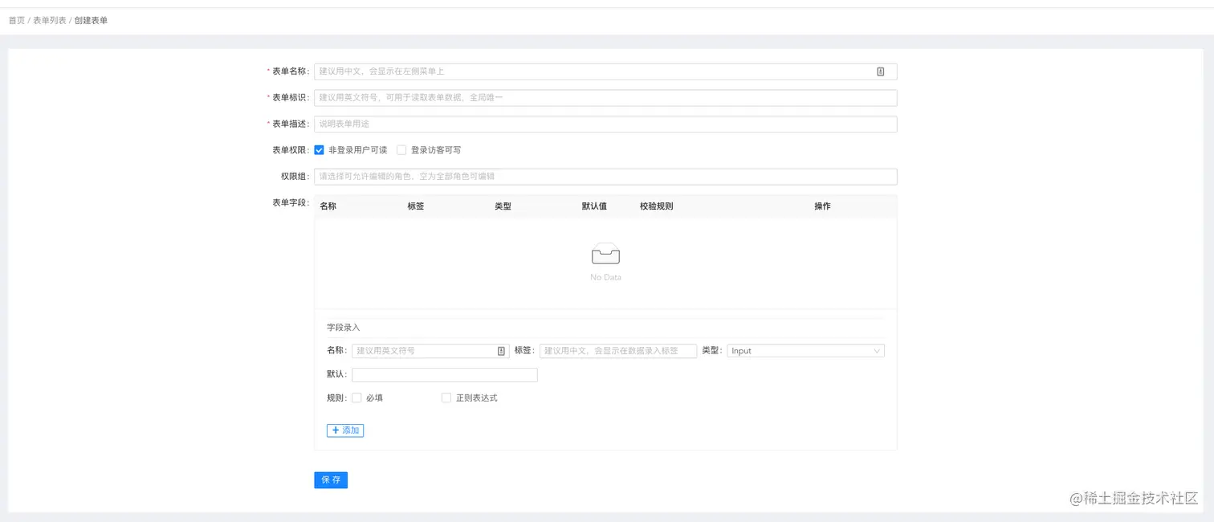Screen dimensions: 1214x522
Task: Click the empty No Data inbox icon
Action: 605,254
